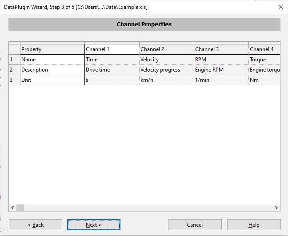The image size is (288, 236).
Task: Cancel the DataPlugin Wizard
Action: (194, 225)
